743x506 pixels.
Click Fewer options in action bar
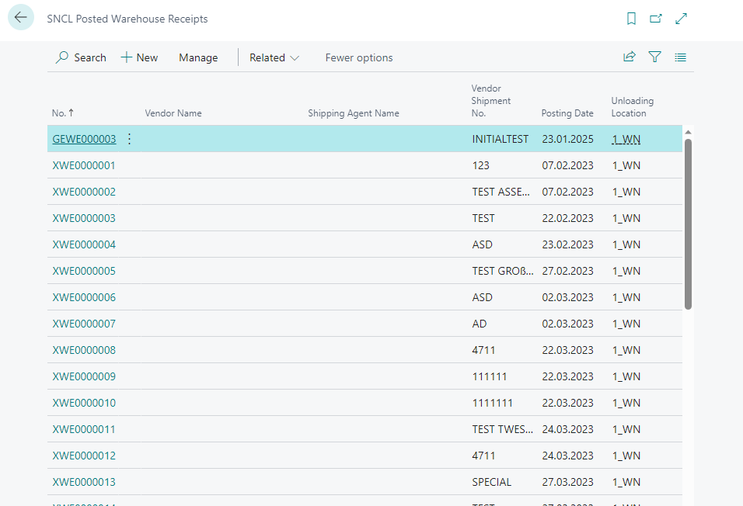coord(359,57)
